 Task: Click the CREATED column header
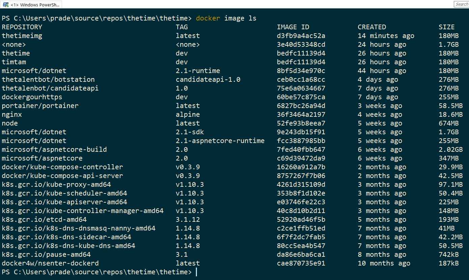[x=372, y=27]
